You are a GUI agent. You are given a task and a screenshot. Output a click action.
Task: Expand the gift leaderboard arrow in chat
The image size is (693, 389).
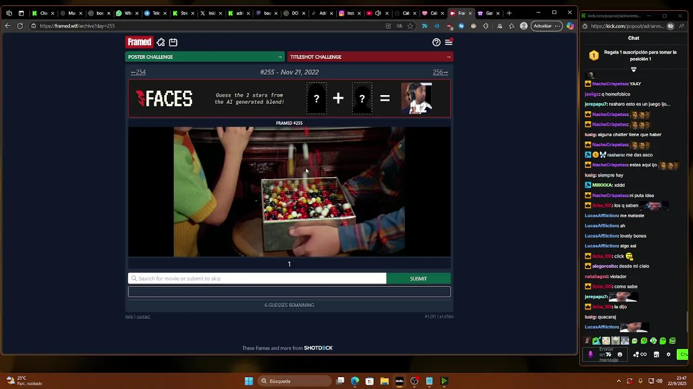click(633, 69)
